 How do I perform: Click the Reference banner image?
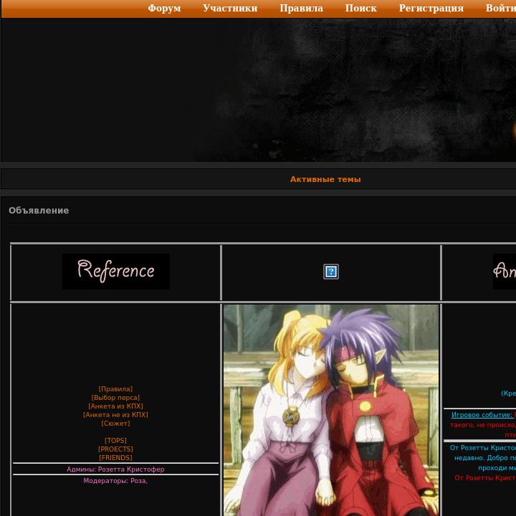tap(116, 272)
